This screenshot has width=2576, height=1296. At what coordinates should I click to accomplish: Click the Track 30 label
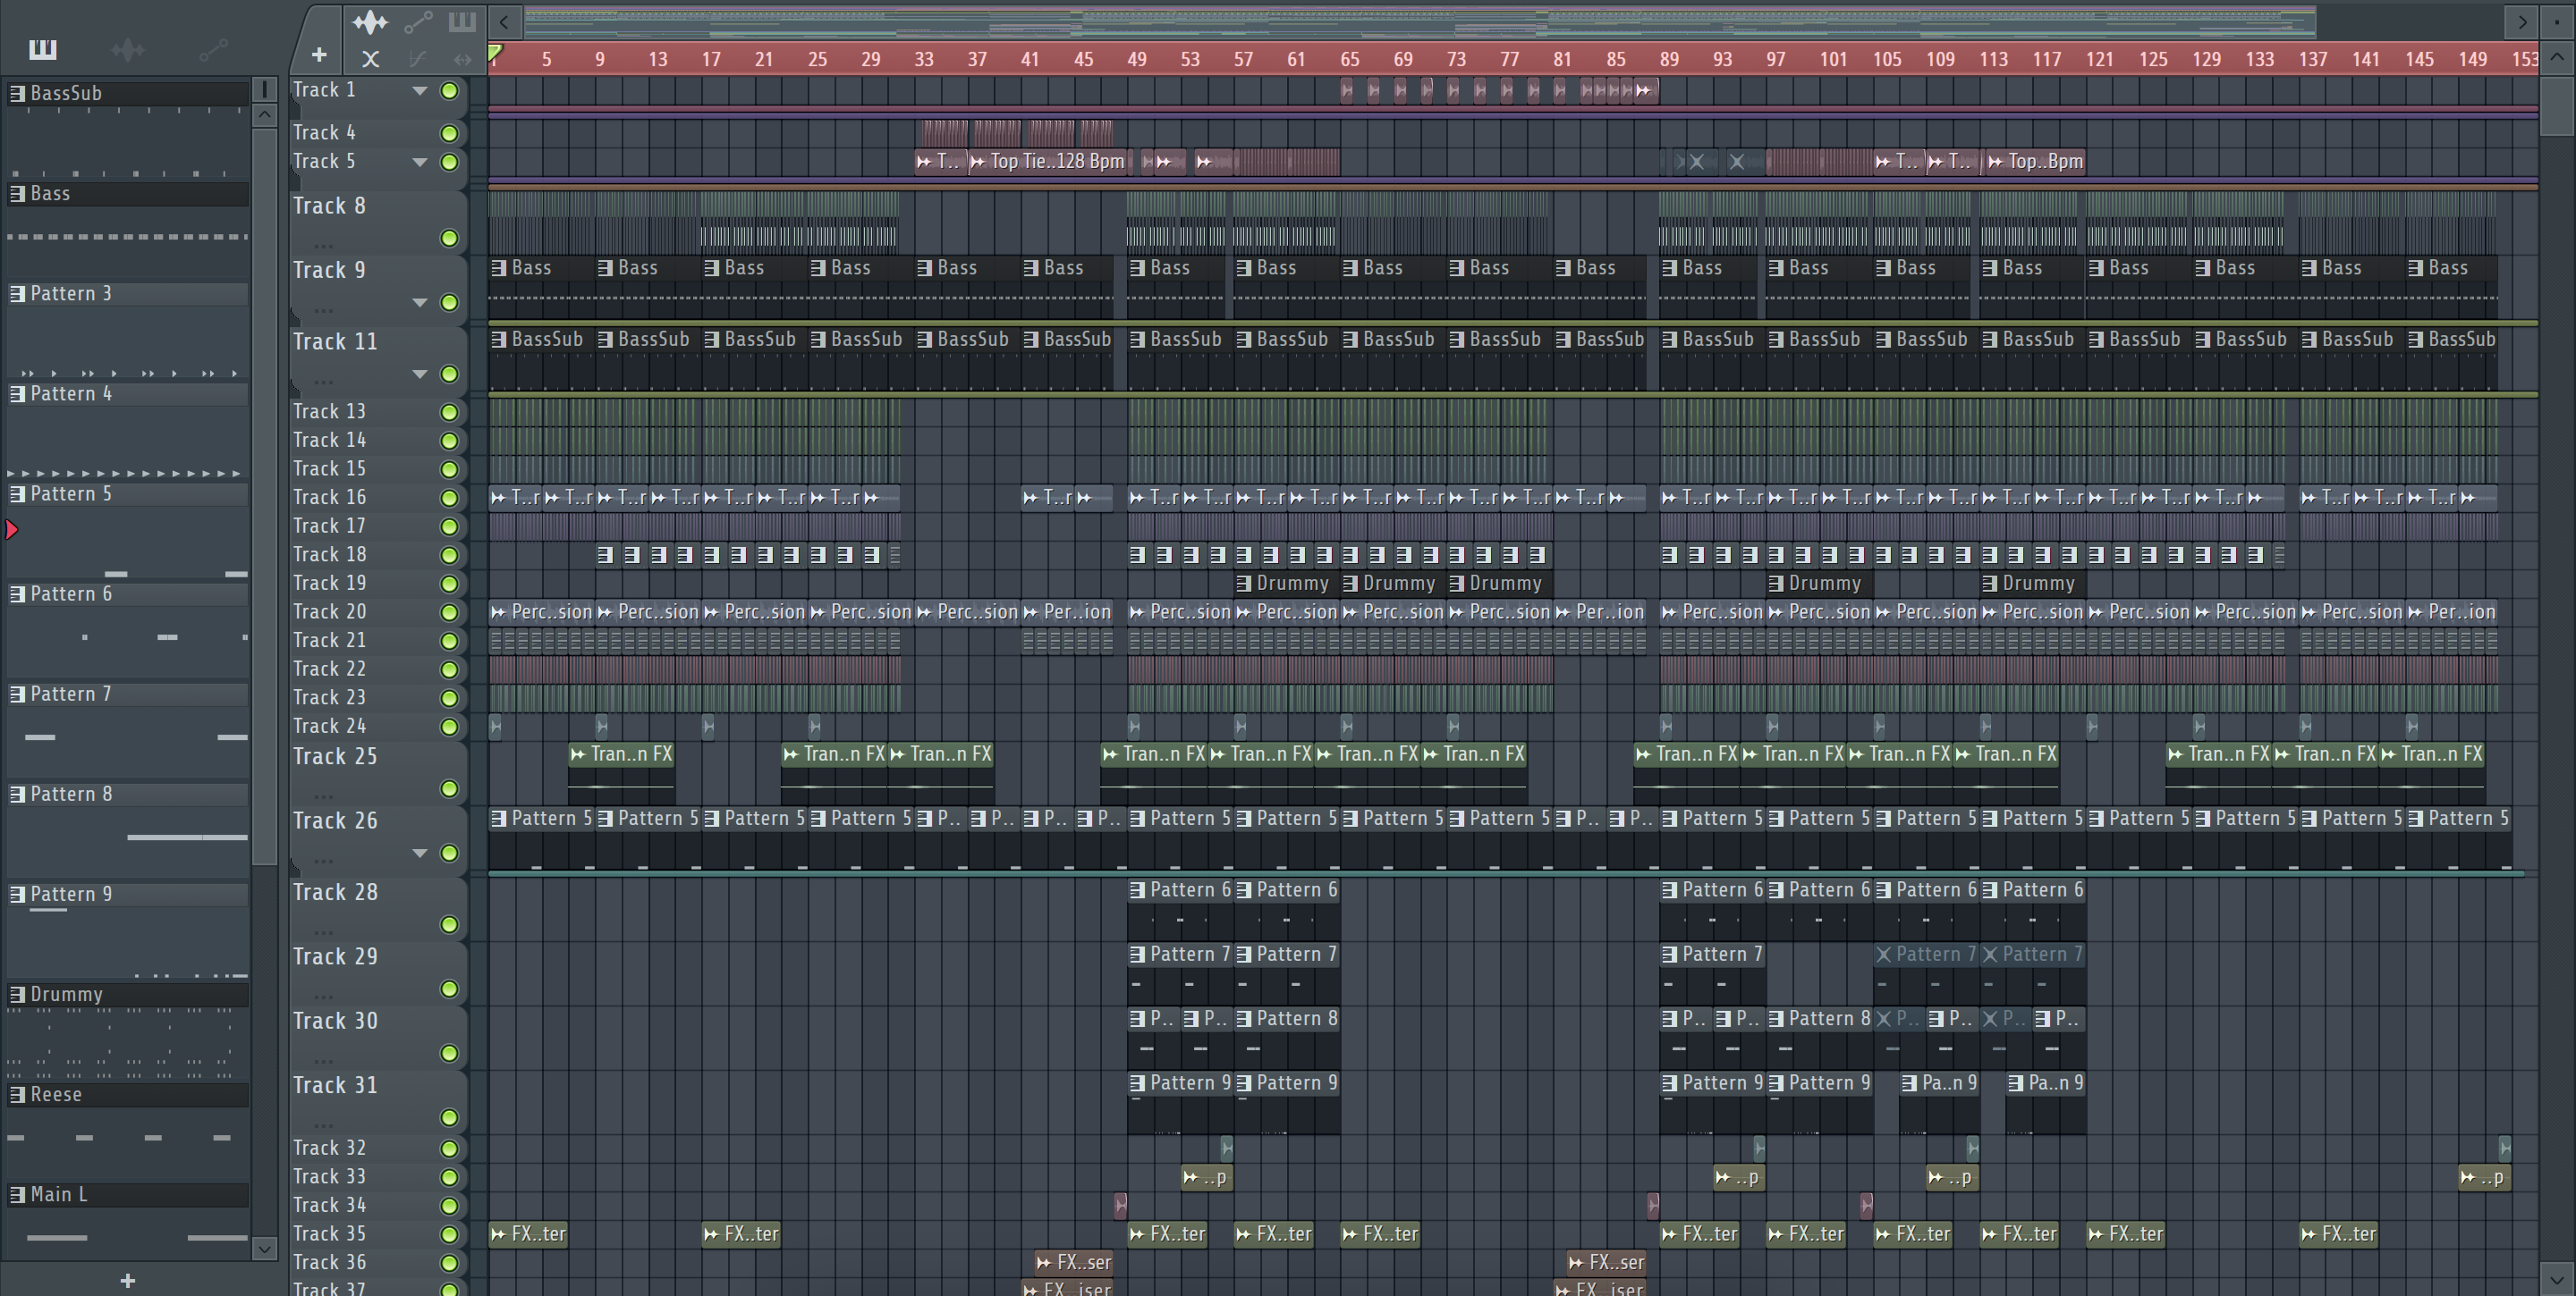[335, 1020]
